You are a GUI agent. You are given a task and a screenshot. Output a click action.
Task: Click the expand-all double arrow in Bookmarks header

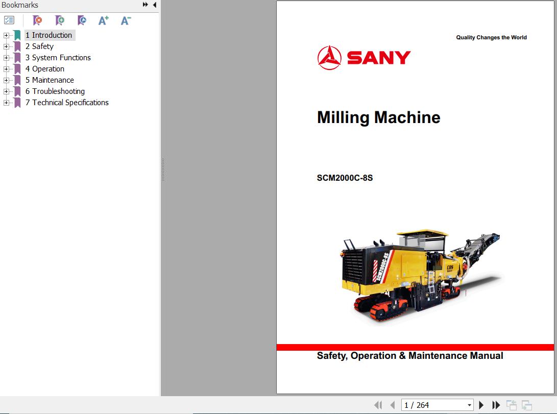click(x=146, y=5)
